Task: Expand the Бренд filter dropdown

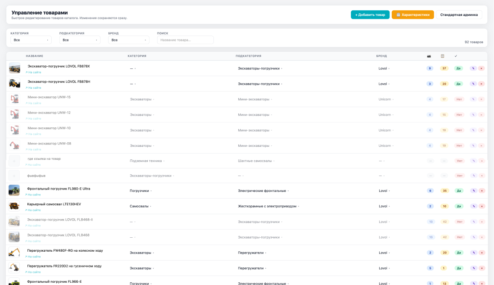Action: (x=128, y=40)
